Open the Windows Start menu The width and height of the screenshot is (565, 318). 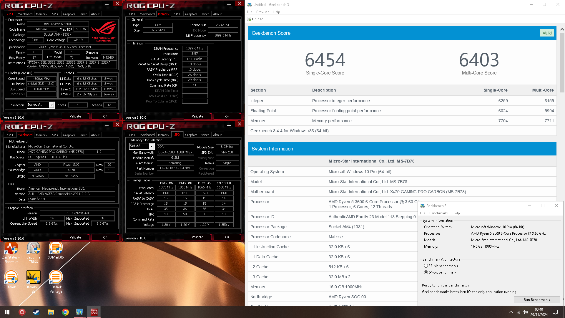[x=7, y=312]
